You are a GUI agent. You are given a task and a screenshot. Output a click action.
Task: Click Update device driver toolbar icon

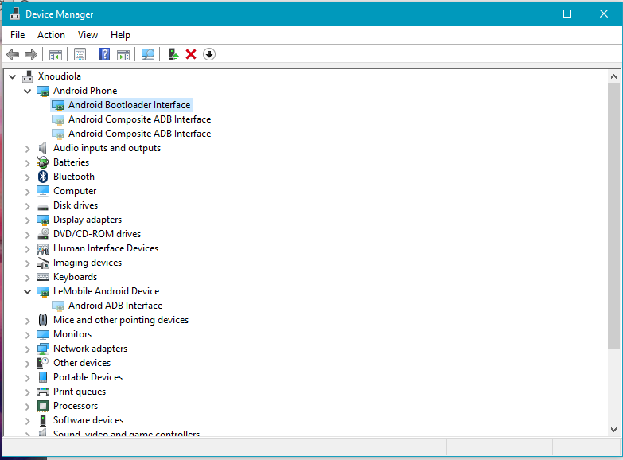pyautogui.click(x=173, y=54)
